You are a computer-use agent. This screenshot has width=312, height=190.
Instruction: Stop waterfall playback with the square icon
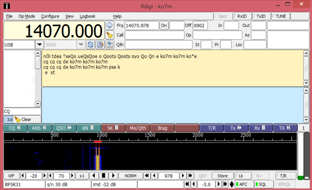coord(103,176)
